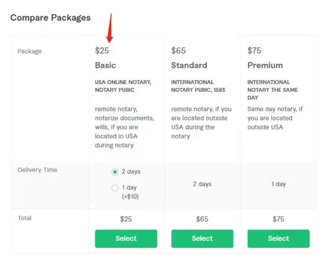Click the $65 Standard package price header
This screenshot has width=326, height=259.
coord(178,50)
